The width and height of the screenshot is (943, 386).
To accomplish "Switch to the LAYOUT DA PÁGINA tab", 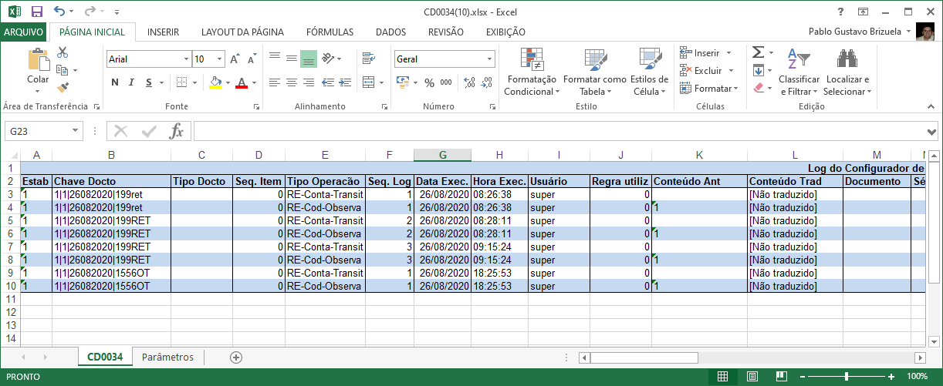I will tap(242, 32).
